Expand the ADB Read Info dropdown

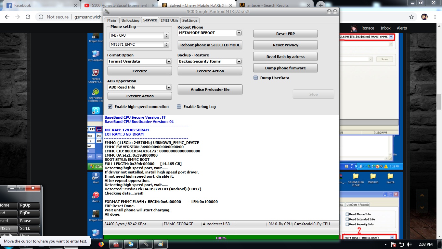169,87
